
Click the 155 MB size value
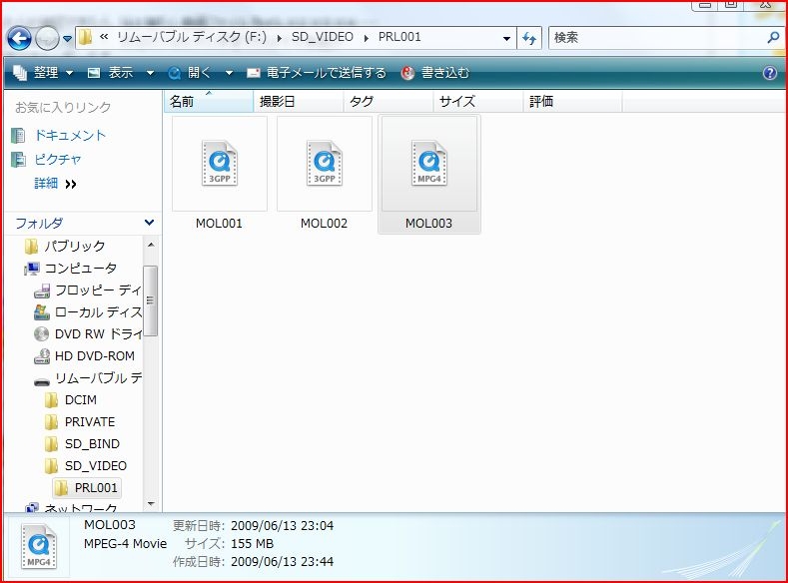252,544
